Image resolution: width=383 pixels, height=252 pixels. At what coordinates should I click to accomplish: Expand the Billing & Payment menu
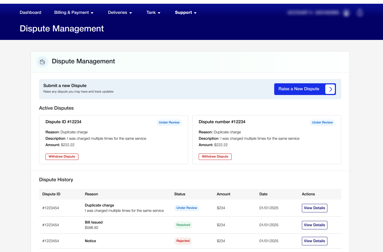tap(74, 13)
